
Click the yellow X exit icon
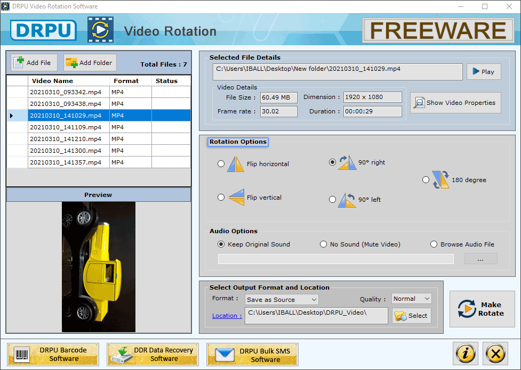point(495,353)
